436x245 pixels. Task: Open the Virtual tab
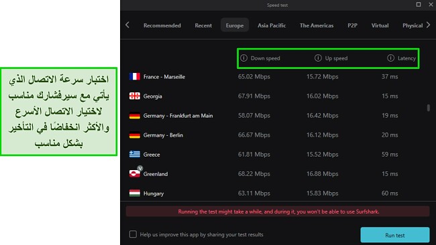(380, 25)
